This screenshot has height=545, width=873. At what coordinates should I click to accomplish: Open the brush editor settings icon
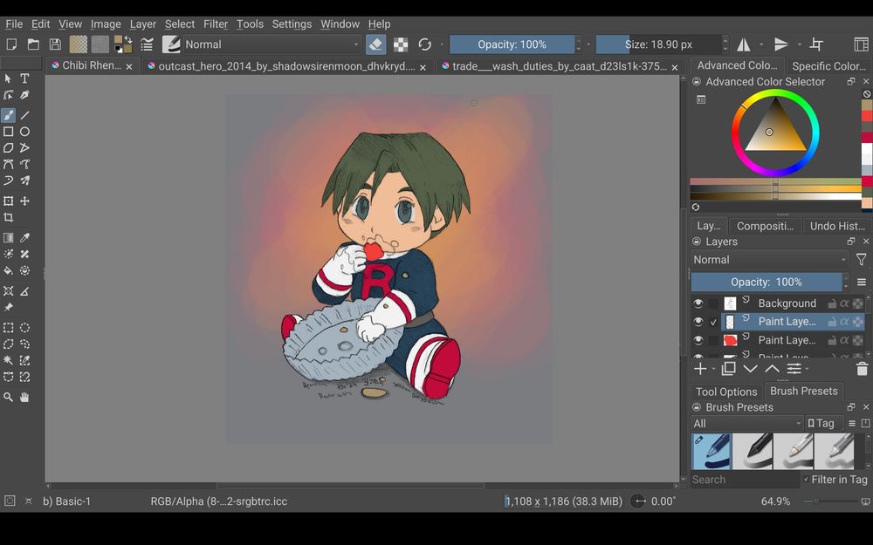point(147,44)
